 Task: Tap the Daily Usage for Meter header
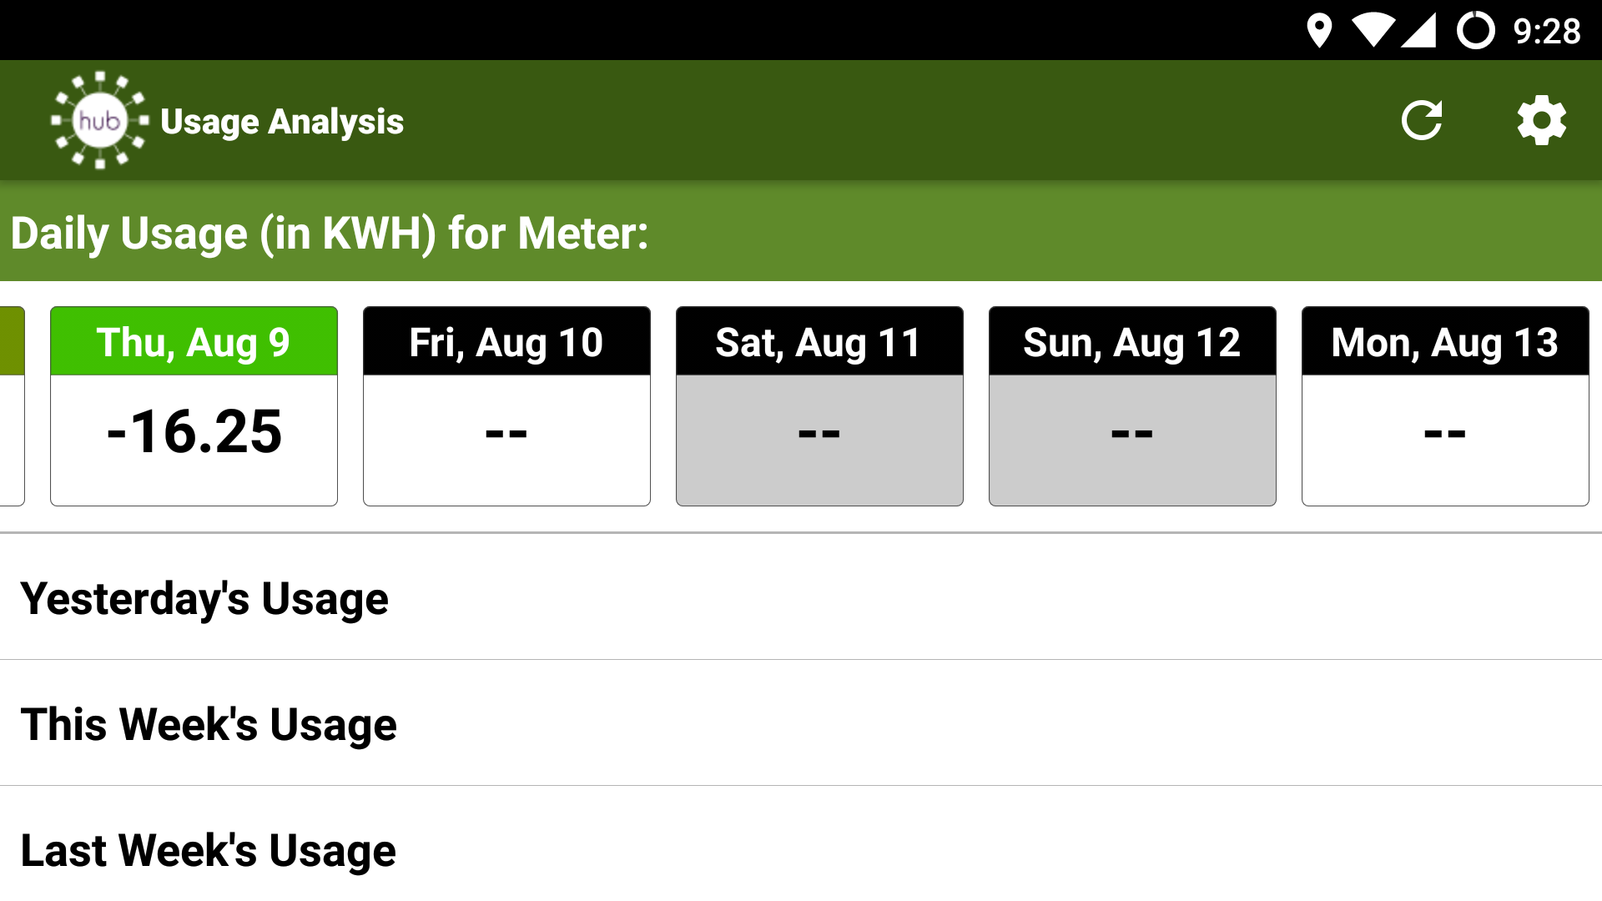click(x=330, y=233)
